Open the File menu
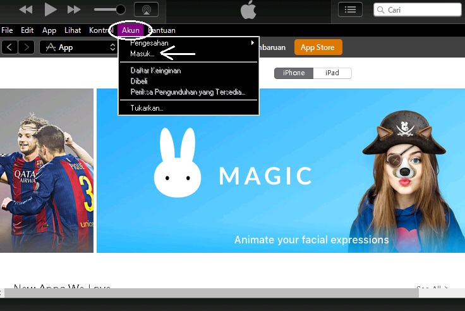The image size is (465, 311). tap(7, 30)
